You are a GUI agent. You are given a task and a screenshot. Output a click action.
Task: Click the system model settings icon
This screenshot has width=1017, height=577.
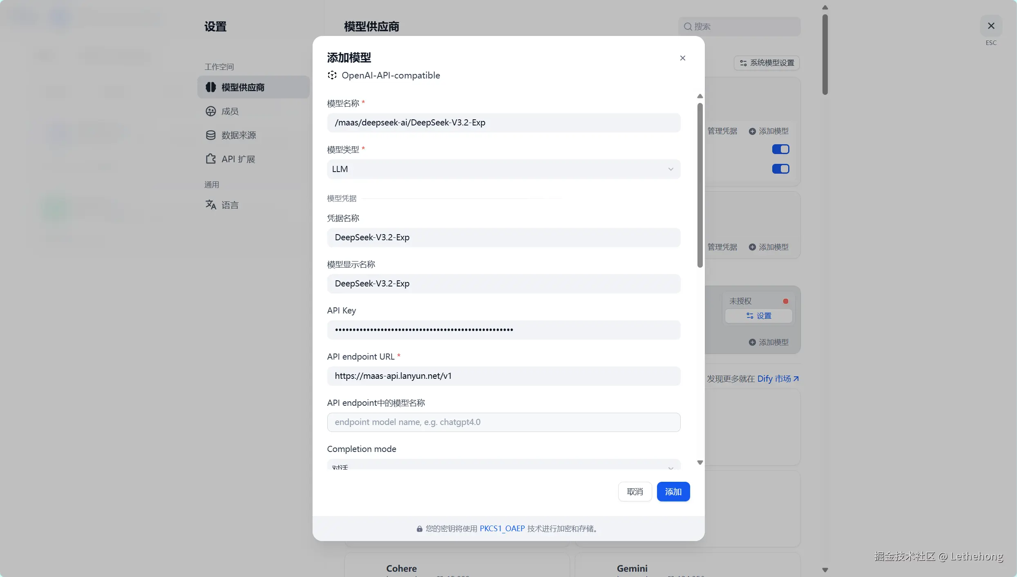(x=743, y=63)
